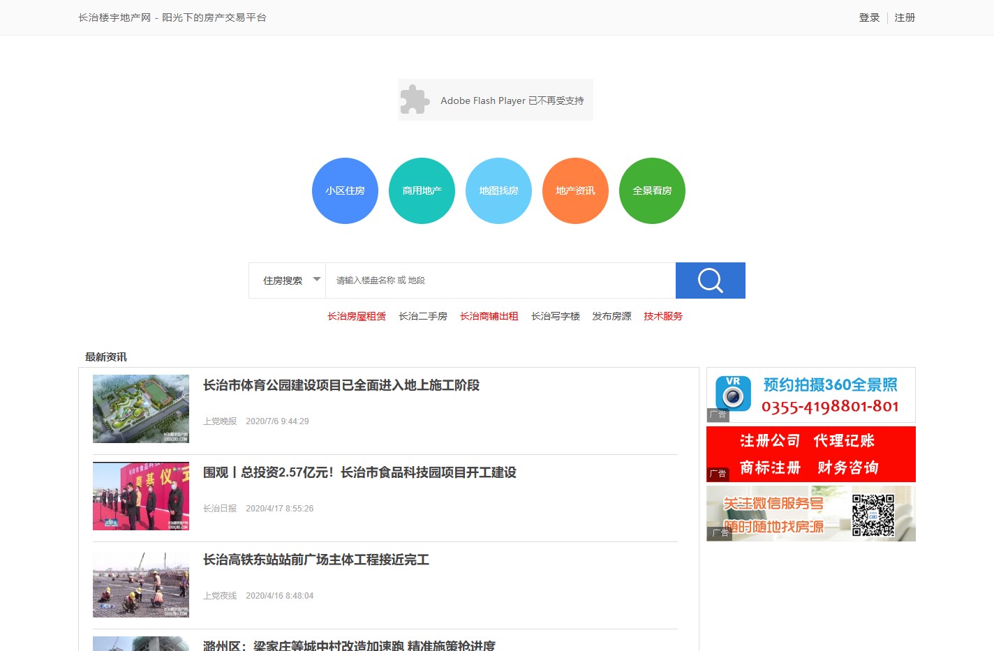Viewport: 994px width, 651px height.
Task: Open the 长治写字楼 link
Action: [x=556, y=316]
